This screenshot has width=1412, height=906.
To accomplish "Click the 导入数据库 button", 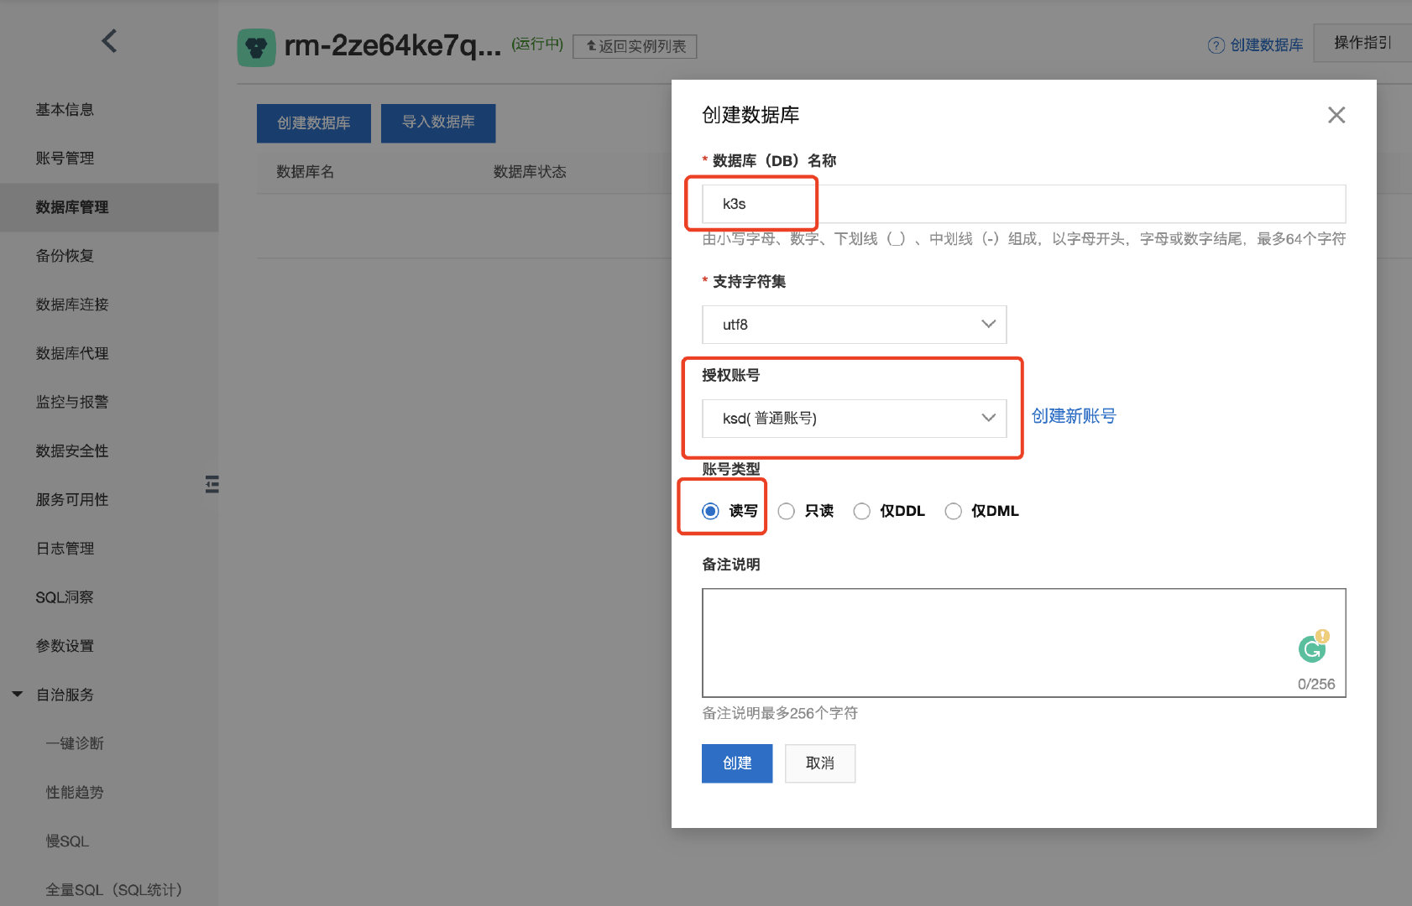I will tap(438, 123).
